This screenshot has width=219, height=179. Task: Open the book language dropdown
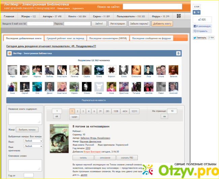[x=34, y=141]
